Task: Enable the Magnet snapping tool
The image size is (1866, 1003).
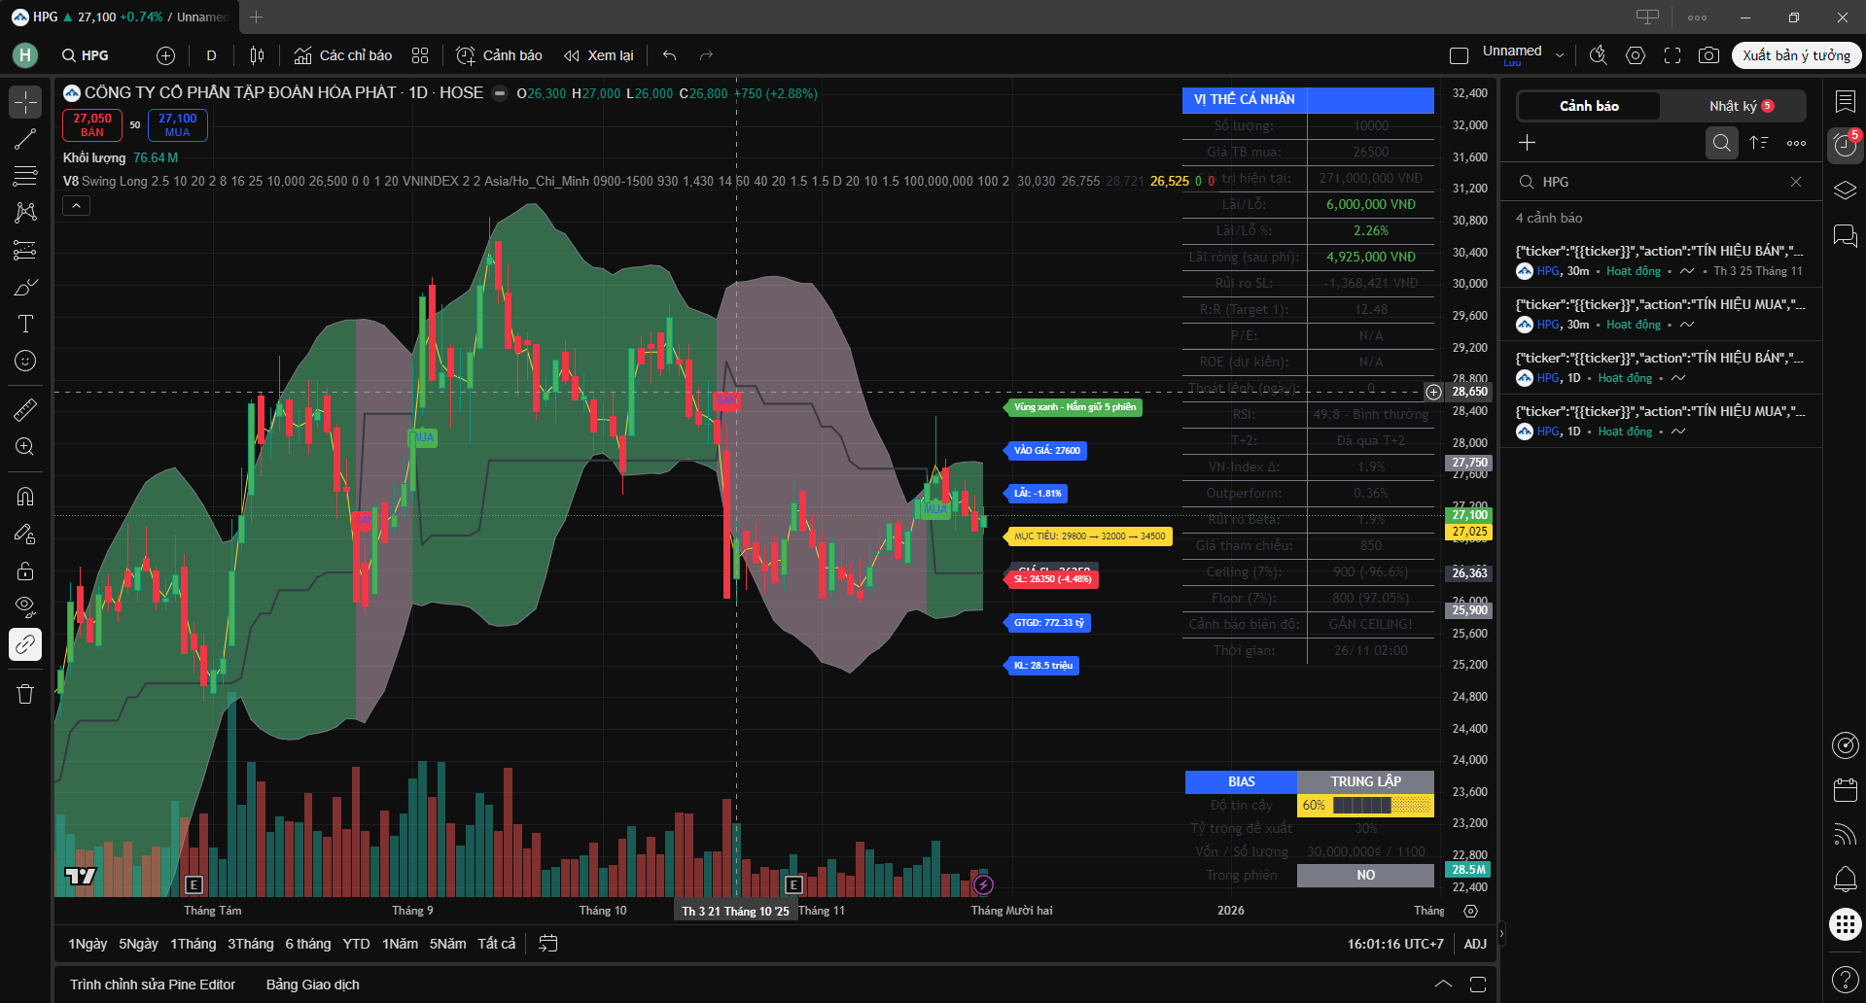Action: click(24, 496)
